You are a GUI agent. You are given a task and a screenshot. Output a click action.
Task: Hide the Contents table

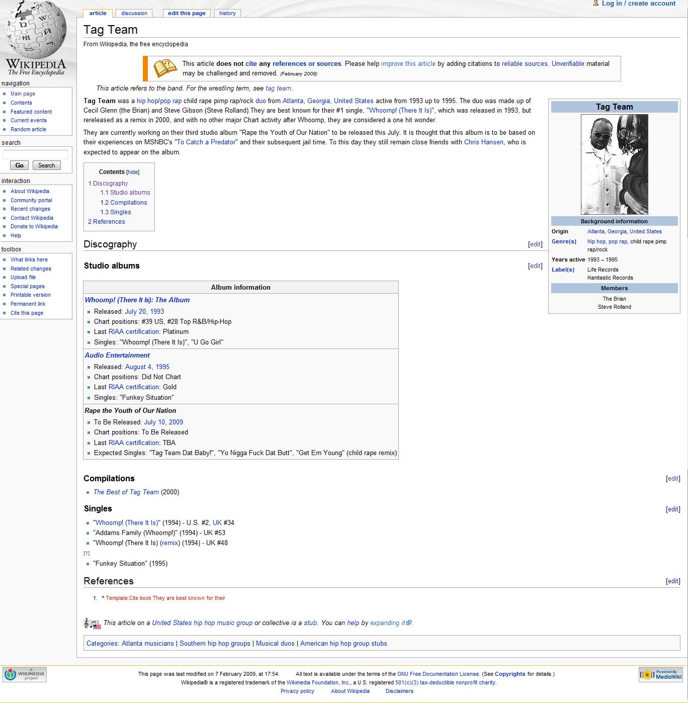tap(133, 172)
